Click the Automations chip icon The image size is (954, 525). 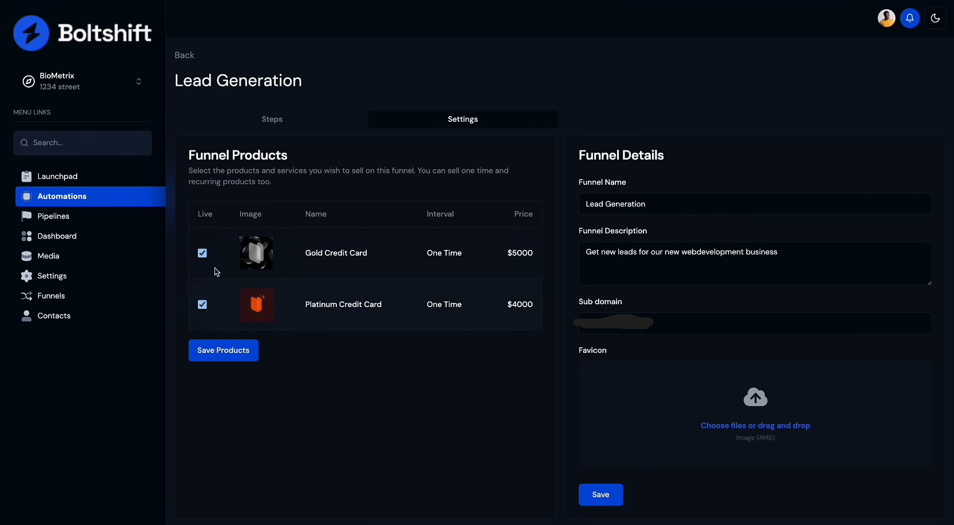[x=26, y=196]
